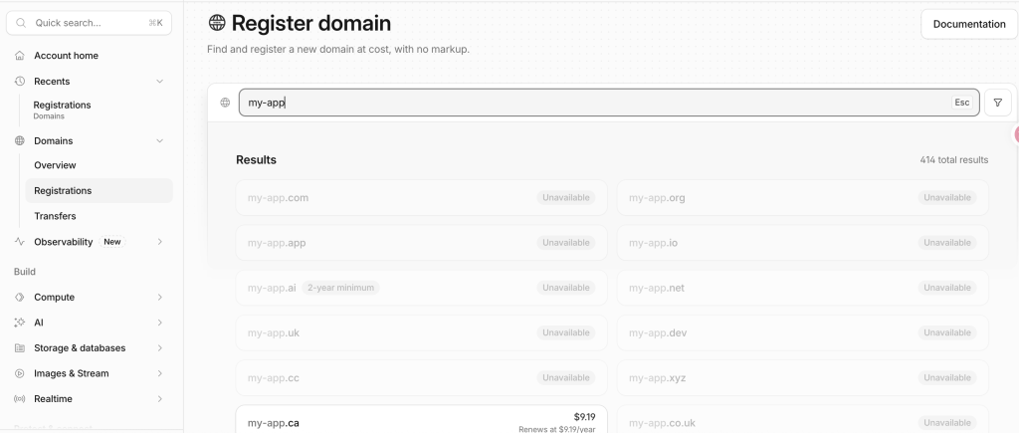
Task: Click my-app.dev result row
Action: [803, 332]
